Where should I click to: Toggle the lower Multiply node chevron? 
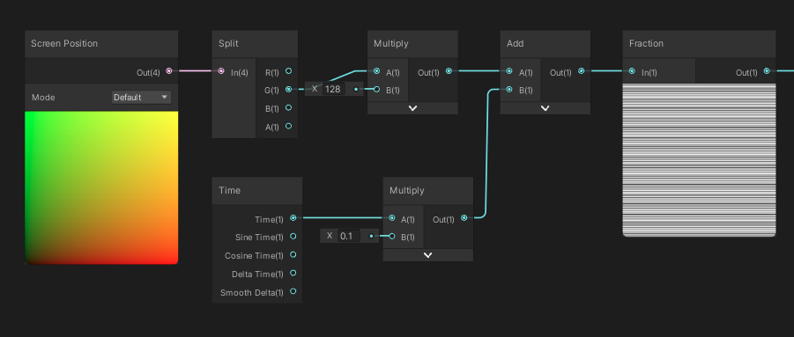[428, 255]
